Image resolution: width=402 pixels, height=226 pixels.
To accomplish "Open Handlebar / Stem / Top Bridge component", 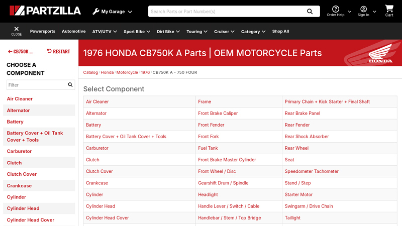I will 230,218.
